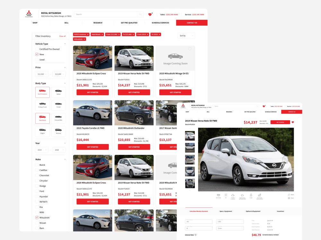
Task: Select the SUV/Crossover body type icon
Action: (x=42, y=92)
